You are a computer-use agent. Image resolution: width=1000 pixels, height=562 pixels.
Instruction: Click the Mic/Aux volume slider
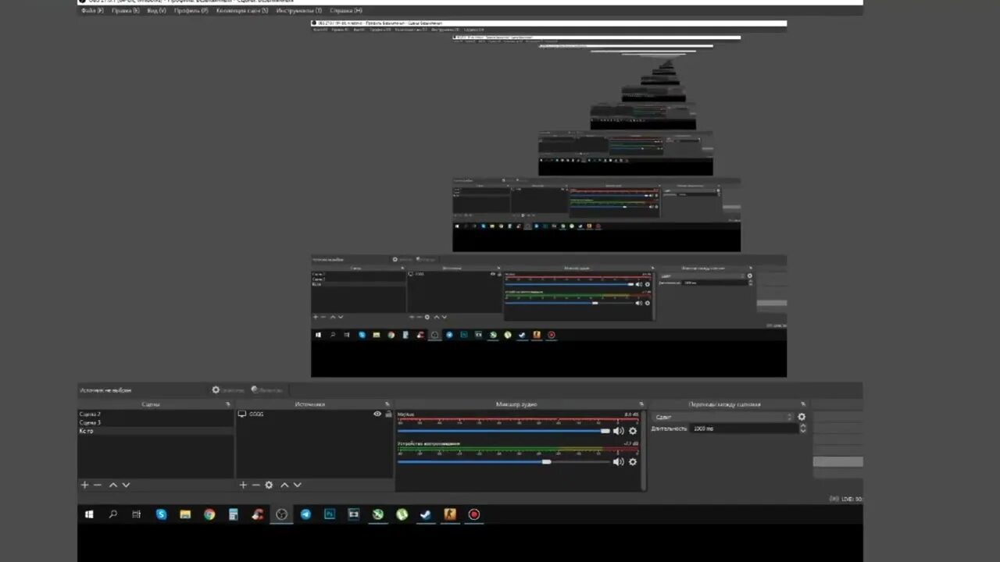[504, 431]
